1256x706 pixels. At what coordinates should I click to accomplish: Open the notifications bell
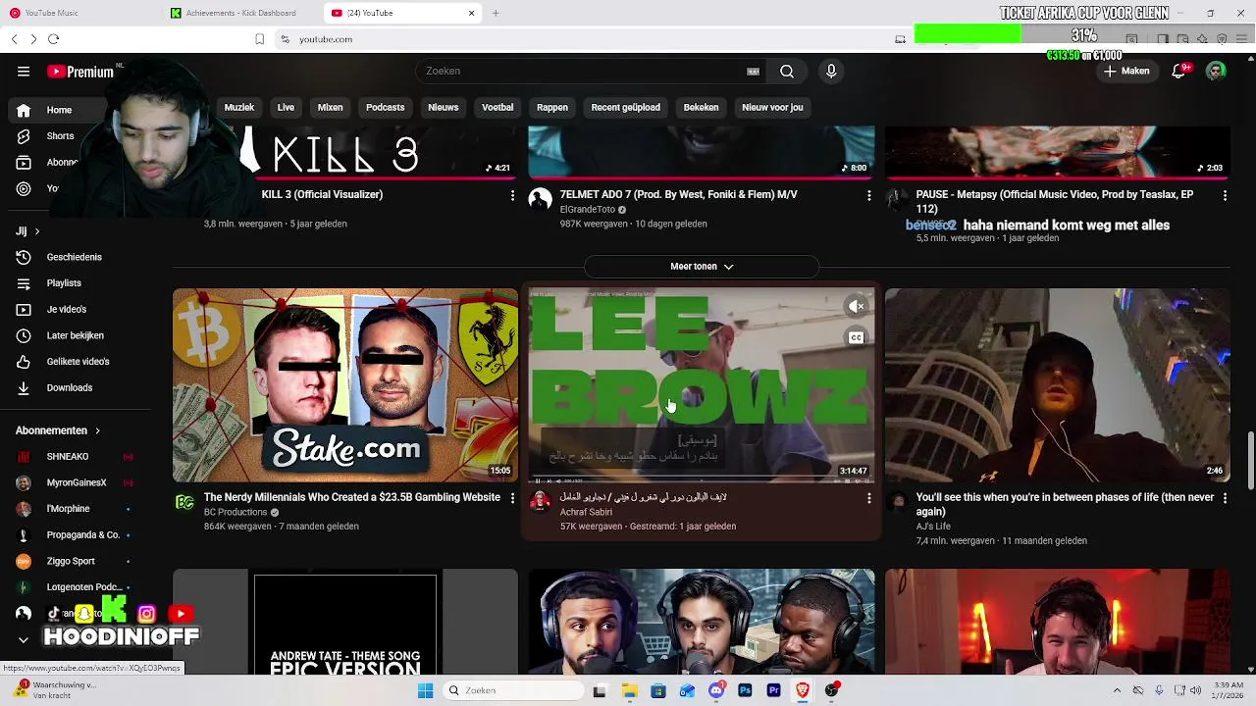tap(1179, 71)
